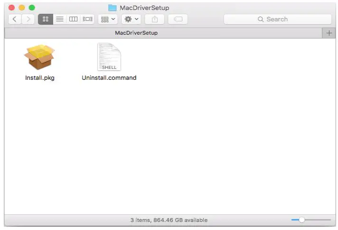This screenshot has height=230, width=338.
Task: Select the MacDriverSetup tab
Action: tap(163, 33)
